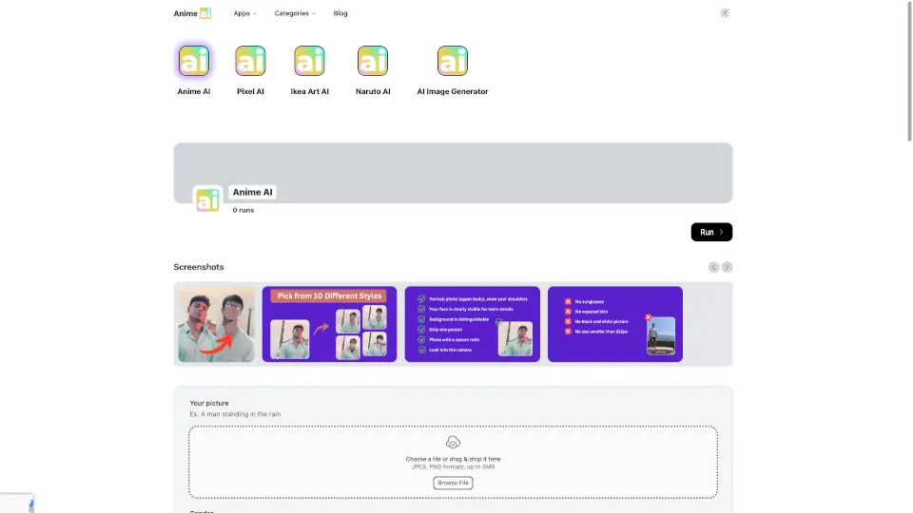Go to the Blog page
This screenshot has height=513, width=913.
340,13
